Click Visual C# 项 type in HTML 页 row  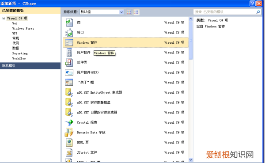174,143
